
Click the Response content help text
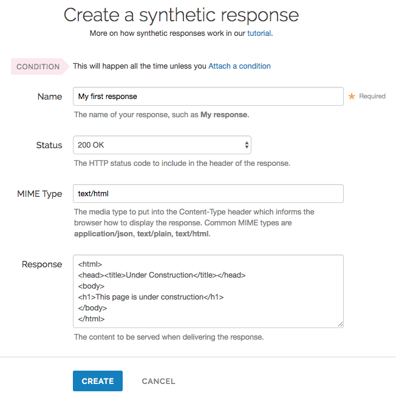[x=168, y=337]
